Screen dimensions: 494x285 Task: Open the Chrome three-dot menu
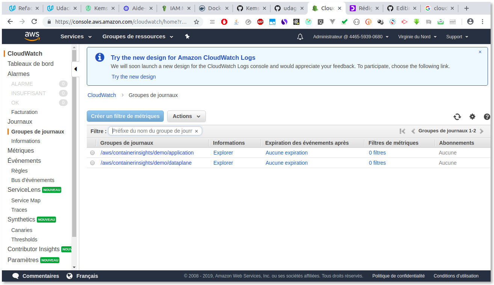[483, 22]
